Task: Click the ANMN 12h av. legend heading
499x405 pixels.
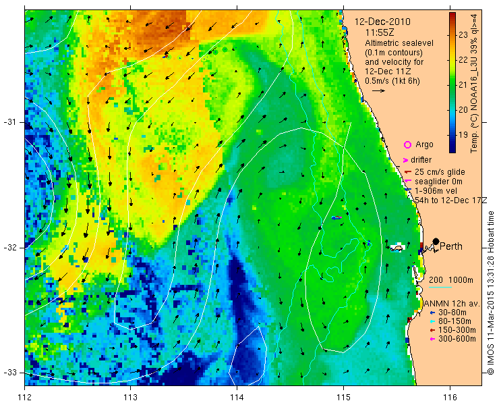Action: click(450, 304)
